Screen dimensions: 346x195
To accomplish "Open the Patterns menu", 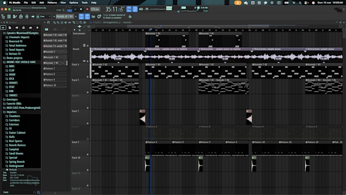I will tap(52, 3).
